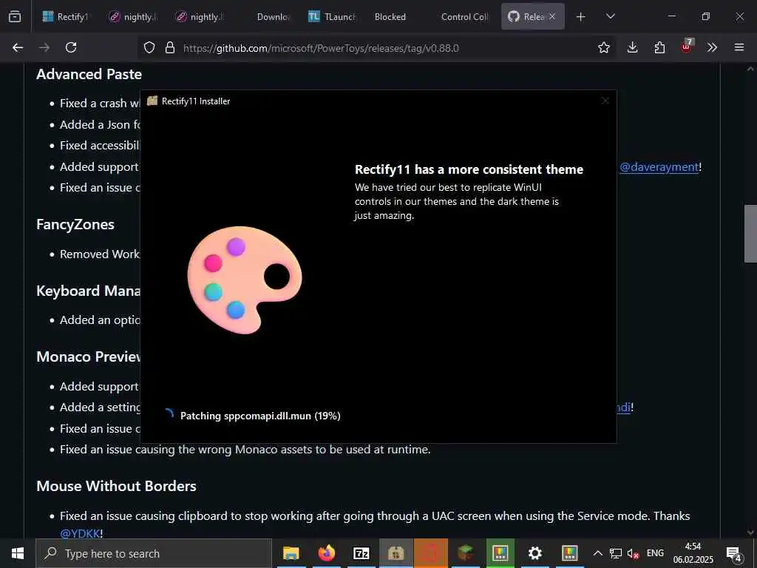This screenshot has width=757, height=568.
Task: Open the Firefox downloads panel
Action: 633,47
